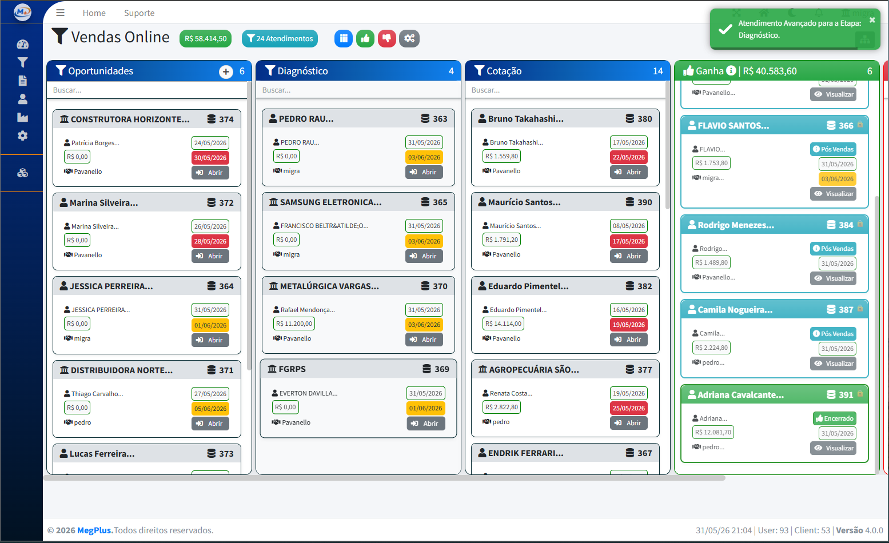Toggle the hamburger sidebar menu
The image size is (889, 543).
pyautogui.click(x=60, y=13)
